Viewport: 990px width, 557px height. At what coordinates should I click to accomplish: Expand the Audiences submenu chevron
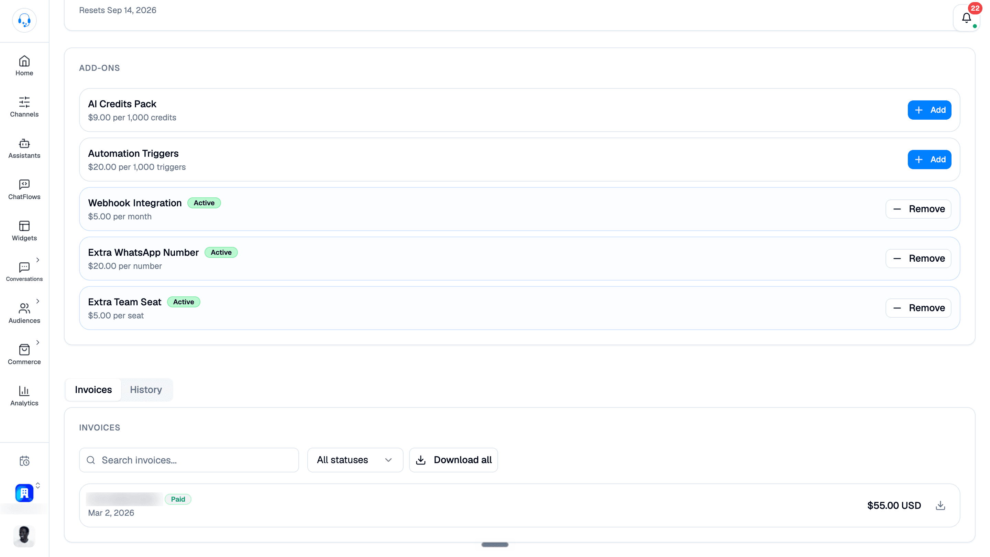[x=38, y=301]
